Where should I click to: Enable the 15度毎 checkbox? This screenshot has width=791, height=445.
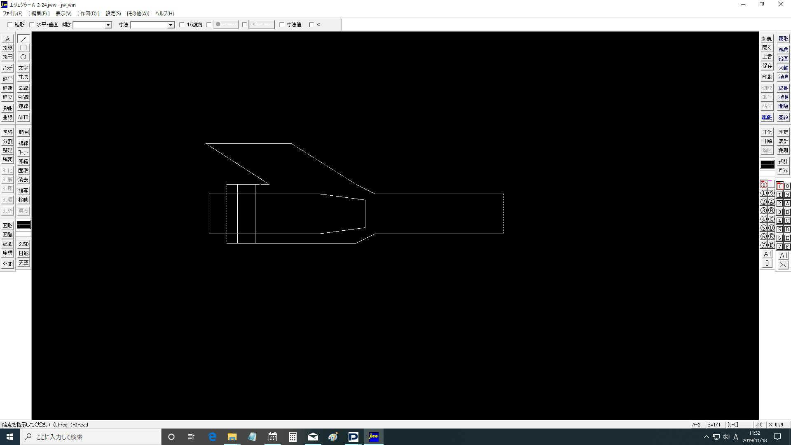click(x=182, y=25)
